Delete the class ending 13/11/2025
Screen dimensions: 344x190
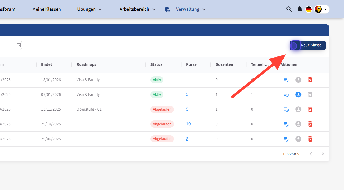coord(310,109)
